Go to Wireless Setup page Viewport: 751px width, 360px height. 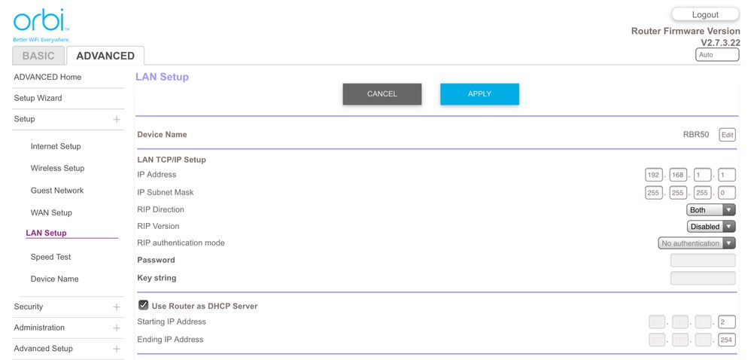click(57, 169)
